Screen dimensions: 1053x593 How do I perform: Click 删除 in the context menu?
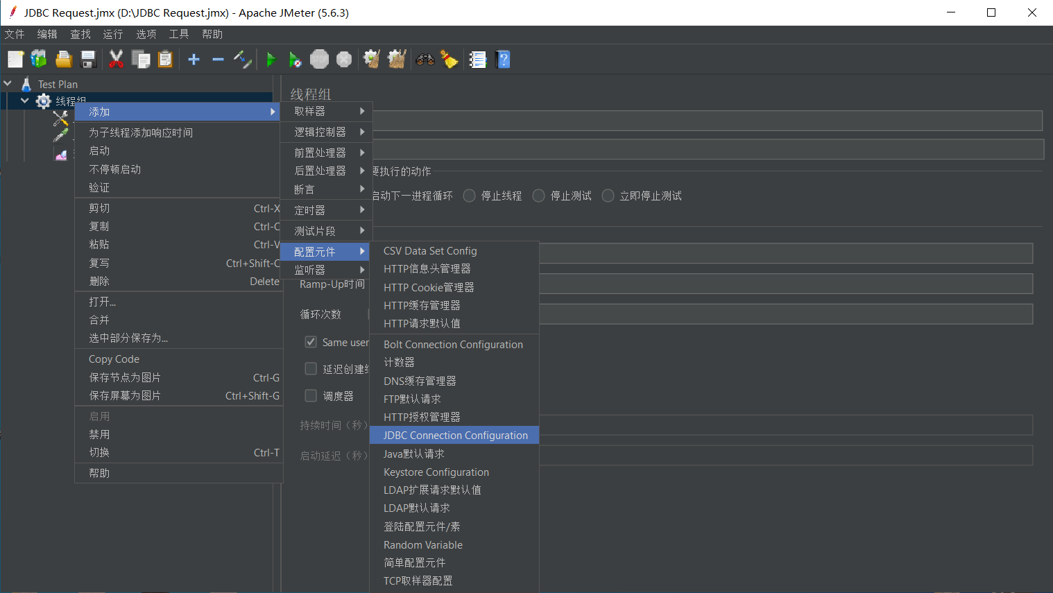[x=179, y=281]
